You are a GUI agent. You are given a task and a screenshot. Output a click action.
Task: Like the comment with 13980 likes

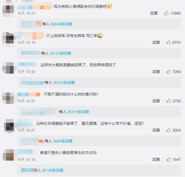click(166, 13)
